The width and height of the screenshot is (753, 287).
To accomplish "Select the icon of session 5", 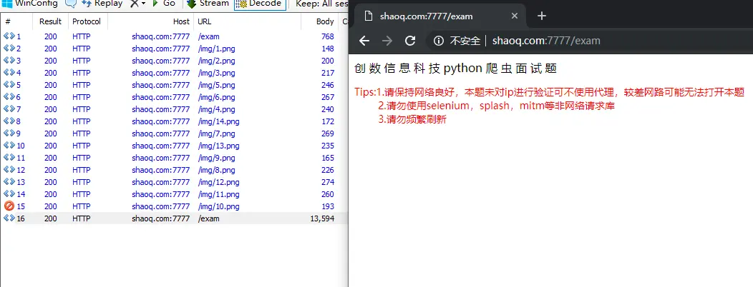I will 9,85.
